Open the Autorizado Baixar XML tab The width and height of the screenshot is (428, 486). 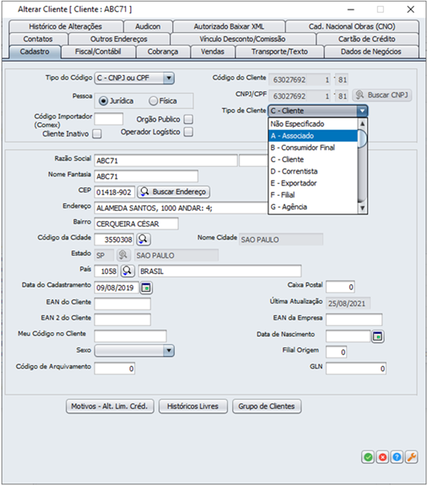coord(229,27)
